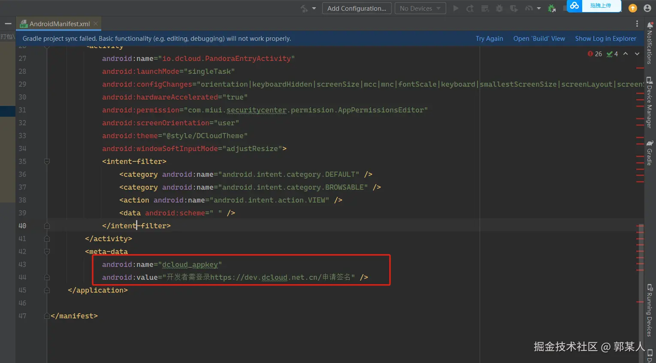Viewport: 656px width, 363px height.
Task: Open the Notifications tool window
Action: pyautogui.click(x=650, y=43)
